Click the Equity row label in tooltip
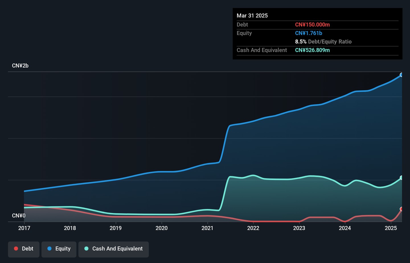This screenshot has width=410, height=263. [x=244, y=33]
